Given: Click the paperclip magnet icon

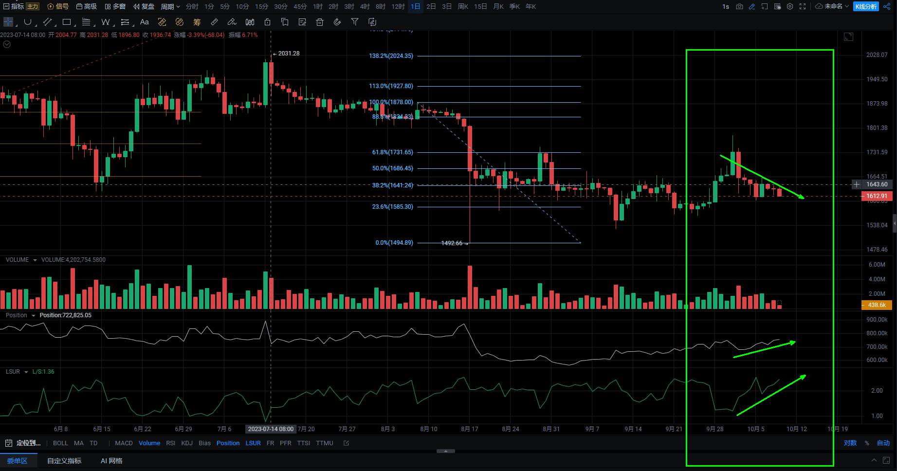Looking at the screenshot, I should pos(337,22).
